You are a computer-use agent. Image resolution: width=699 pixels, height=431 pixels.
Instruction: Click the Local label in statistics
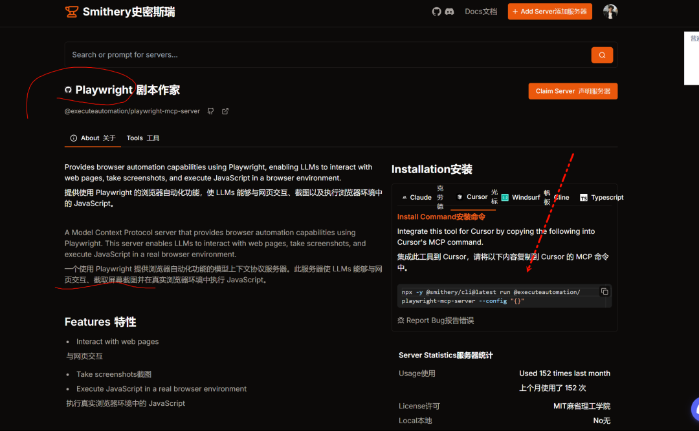(x=415, y=421)
